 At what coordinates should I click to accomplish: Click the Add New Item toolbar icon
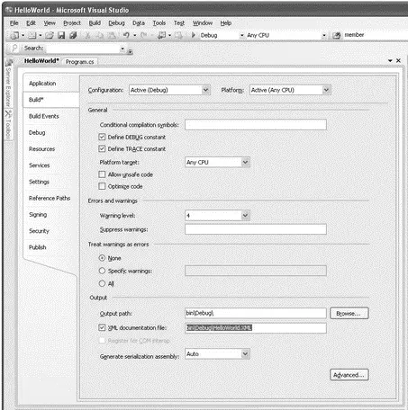pyautogui.click(x=32, y=35)
